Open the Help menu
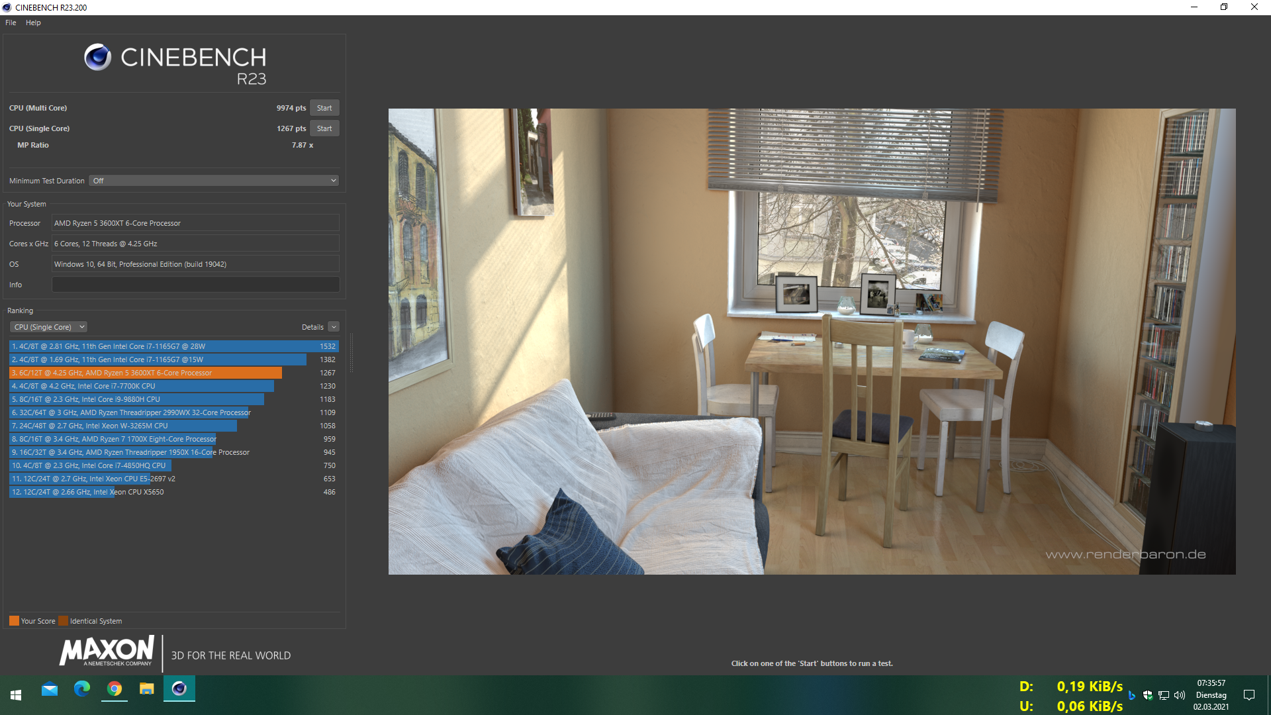1271x715 pixels. pos(33,23)
